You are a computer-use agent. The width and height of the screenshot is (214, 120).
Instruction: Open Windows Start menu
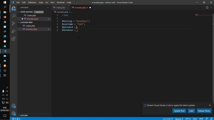click(5, 2)
